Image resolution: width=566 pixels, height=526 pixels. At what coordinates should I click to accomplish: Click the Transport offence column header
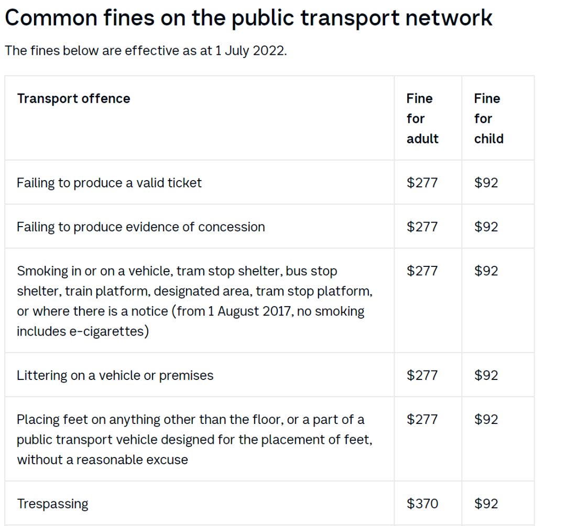(74, 98)
